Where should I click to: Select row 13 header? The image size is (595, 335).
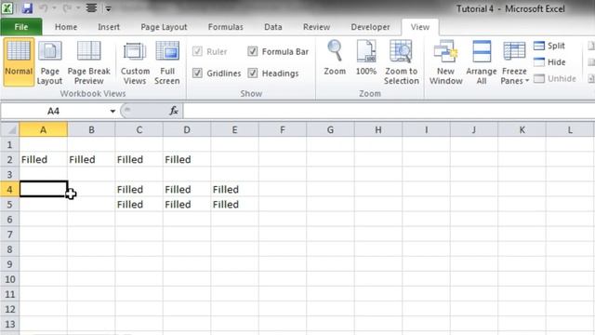pyautogui.click(x=9, y=324)
